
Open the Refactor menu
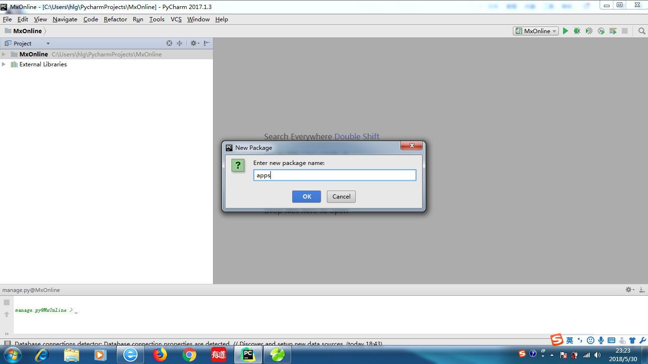[115, 19]
